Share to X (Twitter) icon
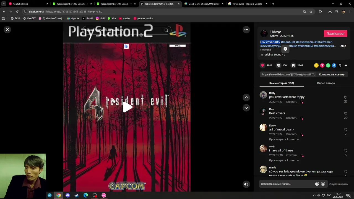Image resolution: width=354 pixels, height=199 pixels. point(340,66)
